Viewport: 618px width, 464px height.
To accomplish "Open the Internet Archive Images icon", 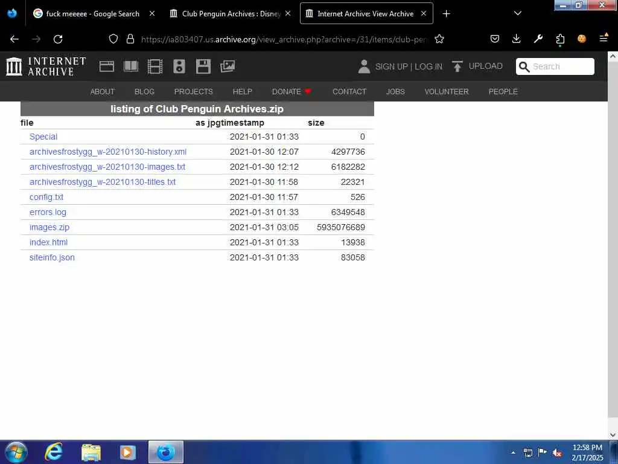I will 228,66.
